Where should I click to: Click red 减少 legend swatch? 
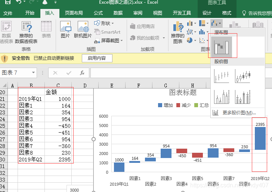tap(178, 105)
